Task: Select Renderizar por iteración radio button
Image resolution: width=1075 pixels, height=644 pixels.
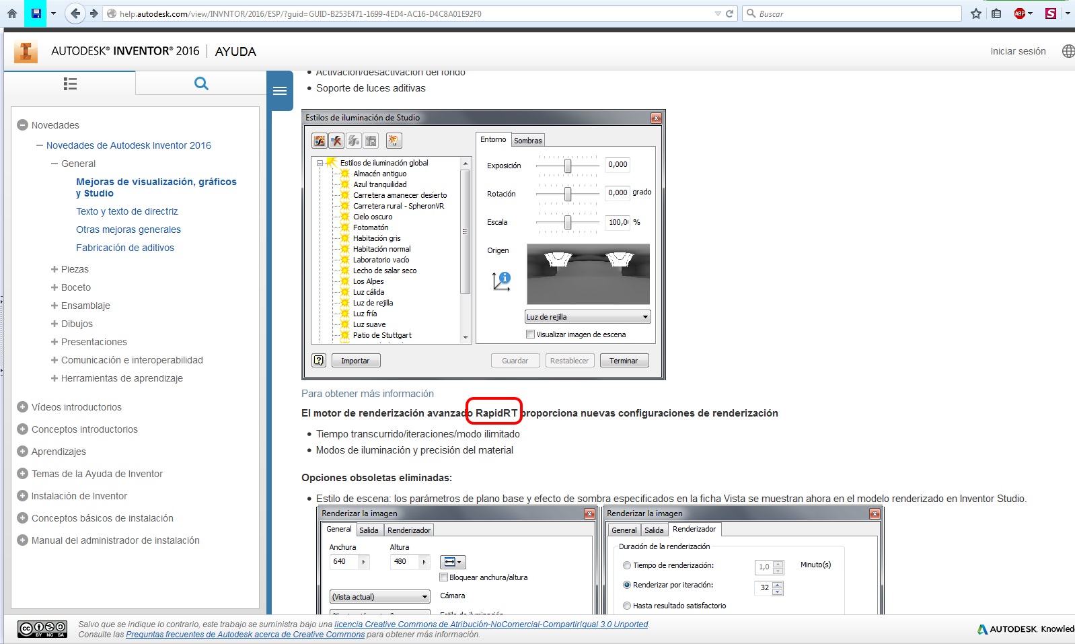Action: click(627, 585)
